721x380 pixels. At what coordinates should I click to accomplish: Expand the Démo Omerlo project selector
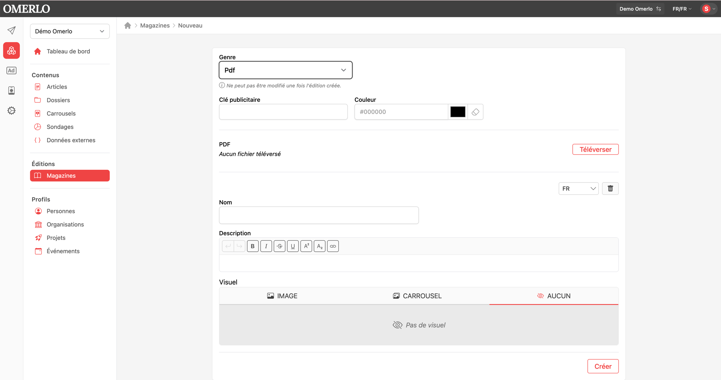tap(70, 31)
